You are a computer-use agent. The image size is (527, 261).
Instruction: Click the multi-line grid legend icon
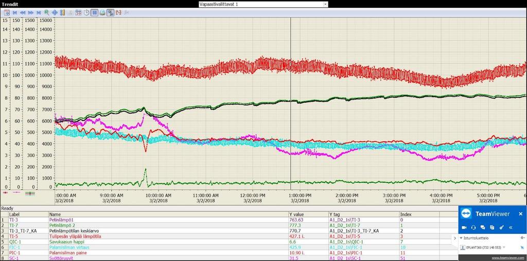30,193
